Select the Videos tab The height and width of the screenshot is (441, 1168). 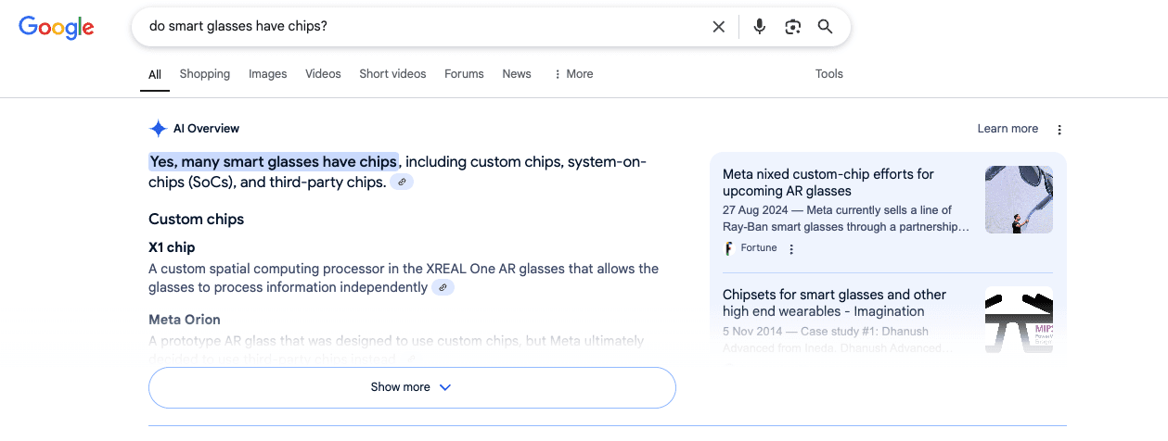coord(323,74)
